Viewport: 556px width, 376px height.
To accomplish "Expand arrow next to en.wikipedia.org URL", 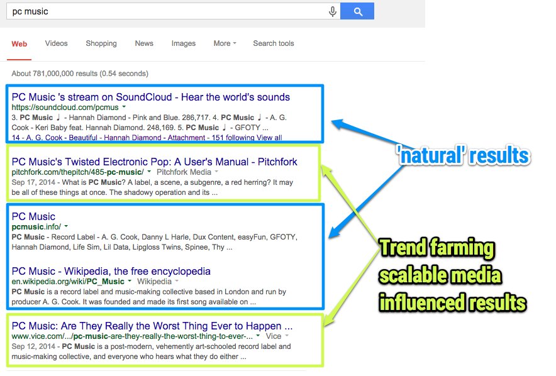I will pos(130,281).
